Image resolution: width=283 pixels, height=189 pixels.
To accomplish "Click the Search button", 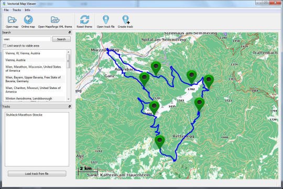I will pyautogui.click(x=61, y=39).
